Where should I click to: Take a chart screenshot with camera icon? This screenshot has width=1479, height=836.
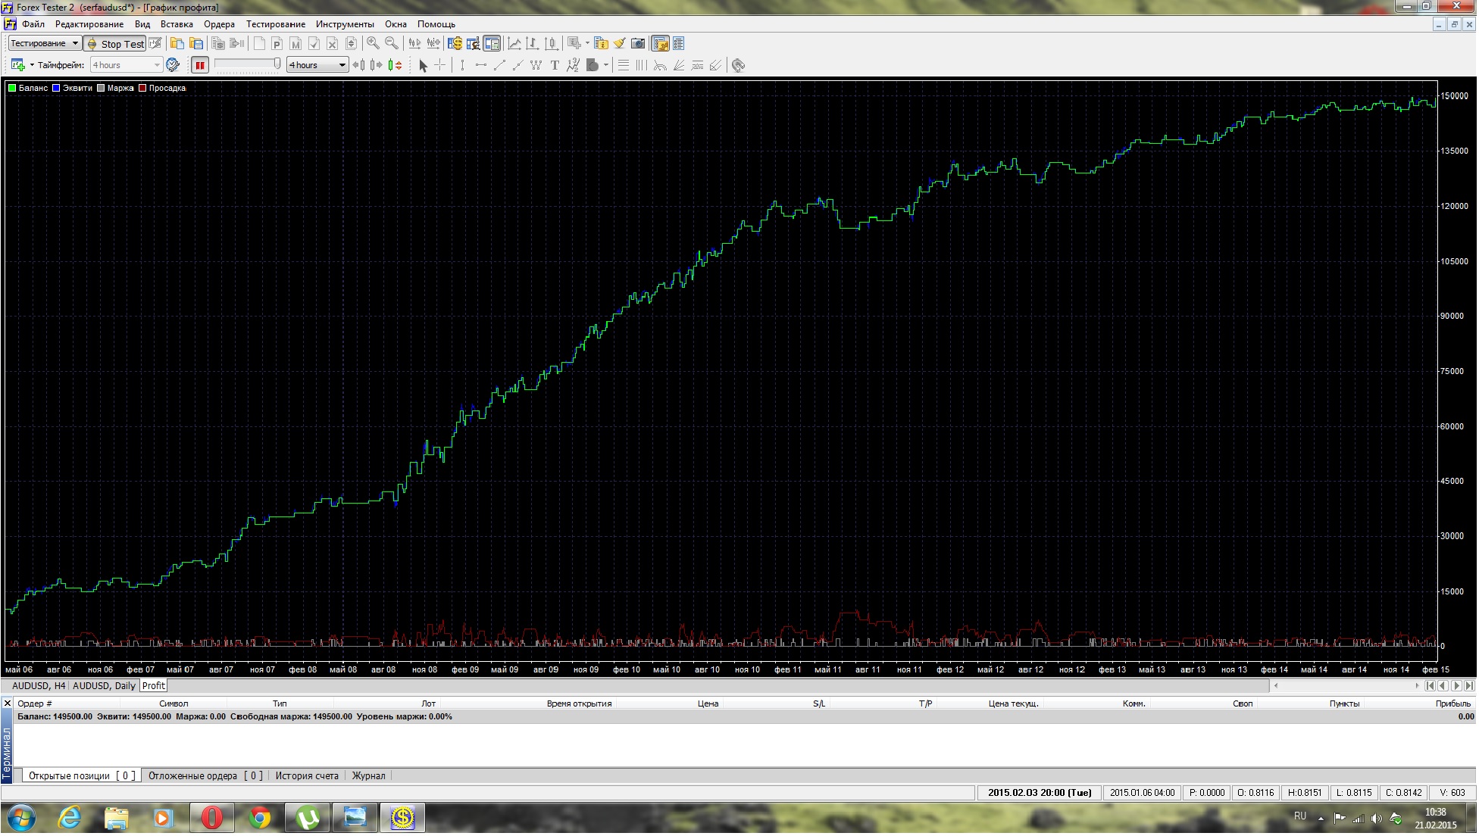click(x=638, y=43)
